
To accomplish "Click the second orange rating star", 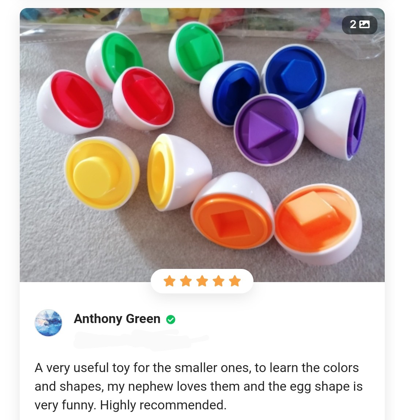I will click(186, 281).
